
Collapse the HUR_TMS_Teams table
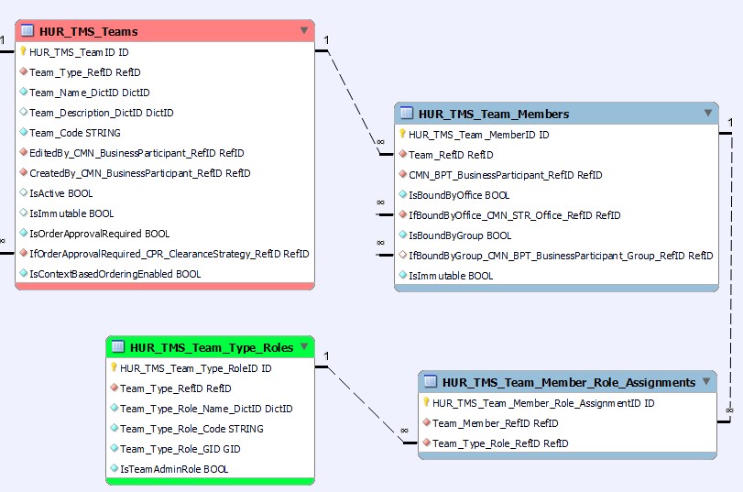click(304, 31)
